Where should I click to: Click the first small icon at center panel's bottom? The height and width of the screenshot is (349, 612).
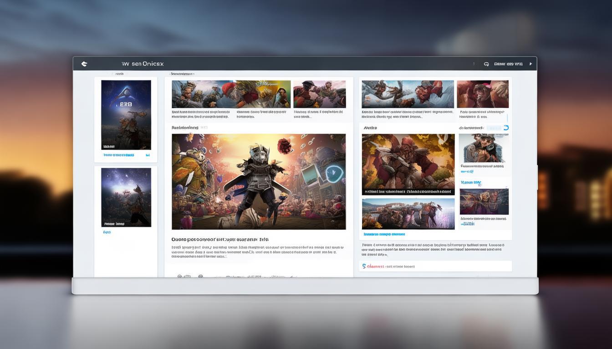tap(180, 276)
